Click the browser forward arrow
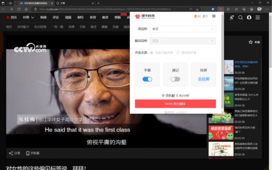The image size is (272, 170). pos(11,9)
